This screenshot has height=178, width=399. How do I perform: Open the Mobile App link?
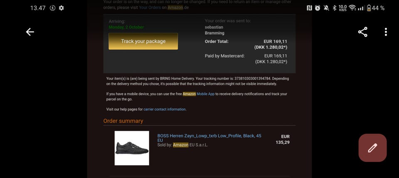point(205,94)
